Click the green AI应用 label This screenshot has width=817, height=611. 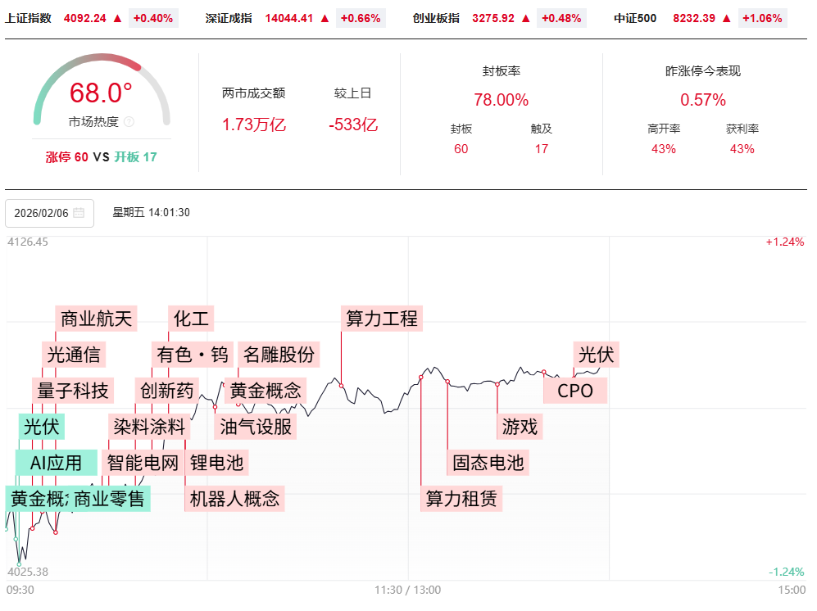pos(57,463)
